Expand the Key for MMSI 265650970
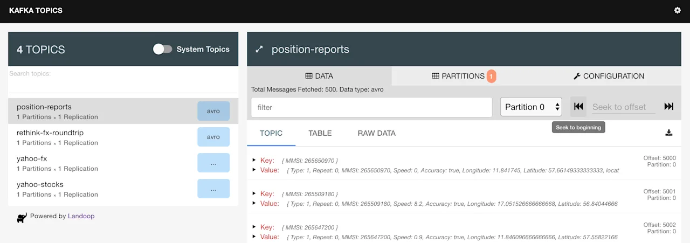690x243 pixels. [x=254, y=160]
